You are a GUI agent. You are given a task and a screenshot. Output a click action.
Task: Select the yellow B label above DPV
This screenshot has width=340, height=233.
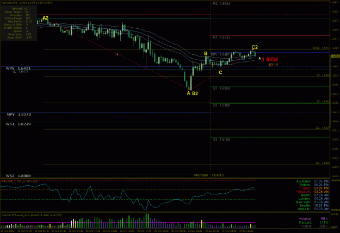206,53
